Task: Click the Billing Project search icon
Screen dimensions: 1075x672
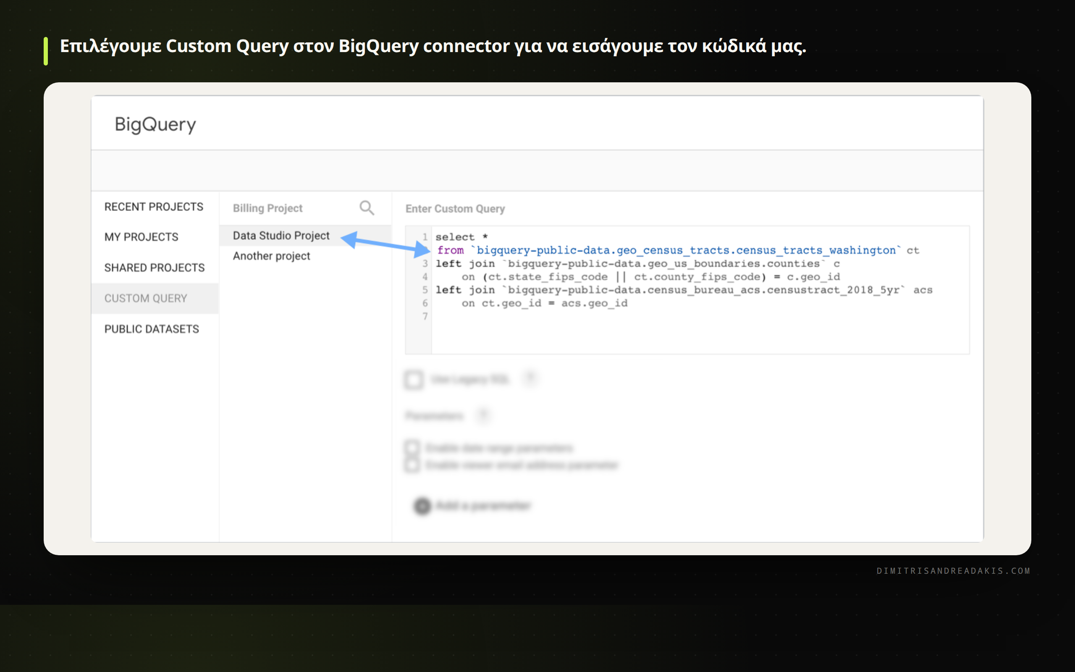Action: 367,208
